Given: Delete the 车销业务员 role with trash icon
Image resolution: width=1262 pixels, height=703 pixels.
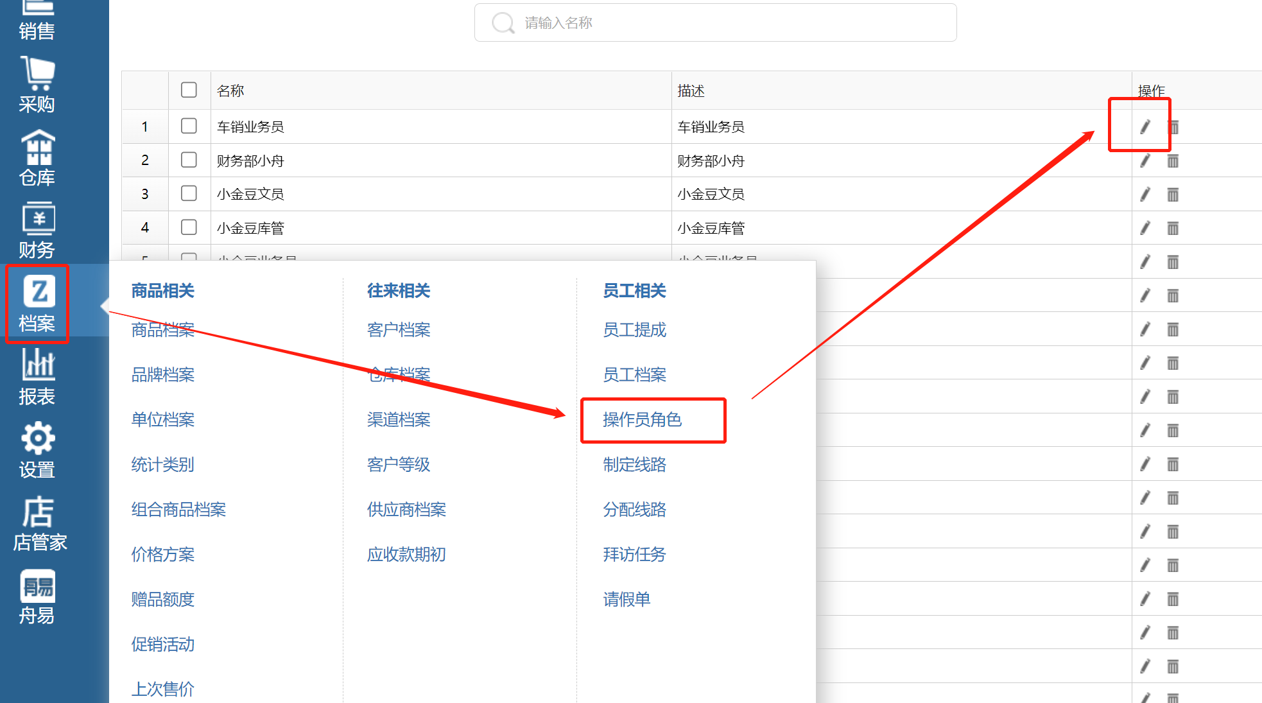Looking at the screenshot, I should (x=1173, y=127).
